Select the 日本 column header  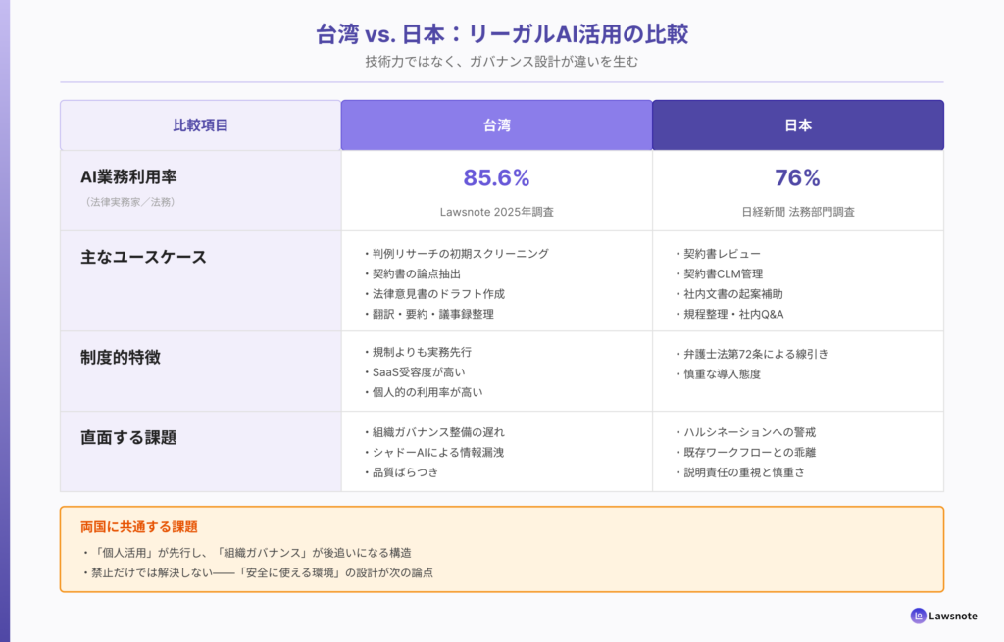coord(798,125)
